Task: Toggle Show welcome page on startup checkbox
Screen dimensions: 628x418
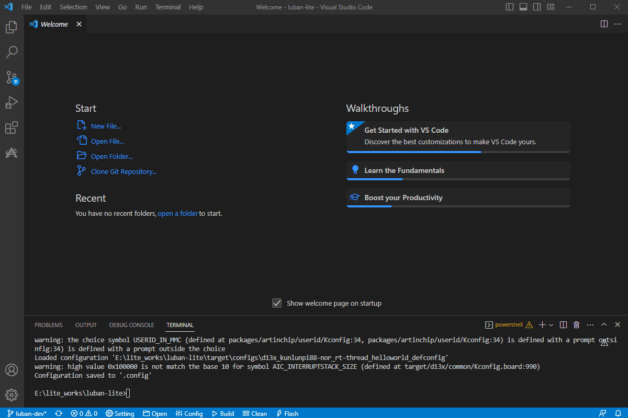Action: [277, 303]
